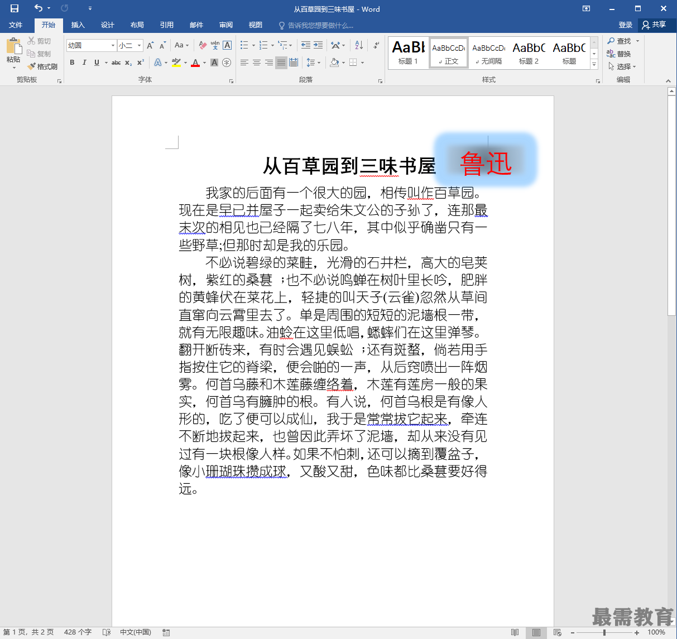The width and height of the screenshot is (677, 639).
Task: Open the font name dropdown (幼圆)
Action: coord(113,45)
